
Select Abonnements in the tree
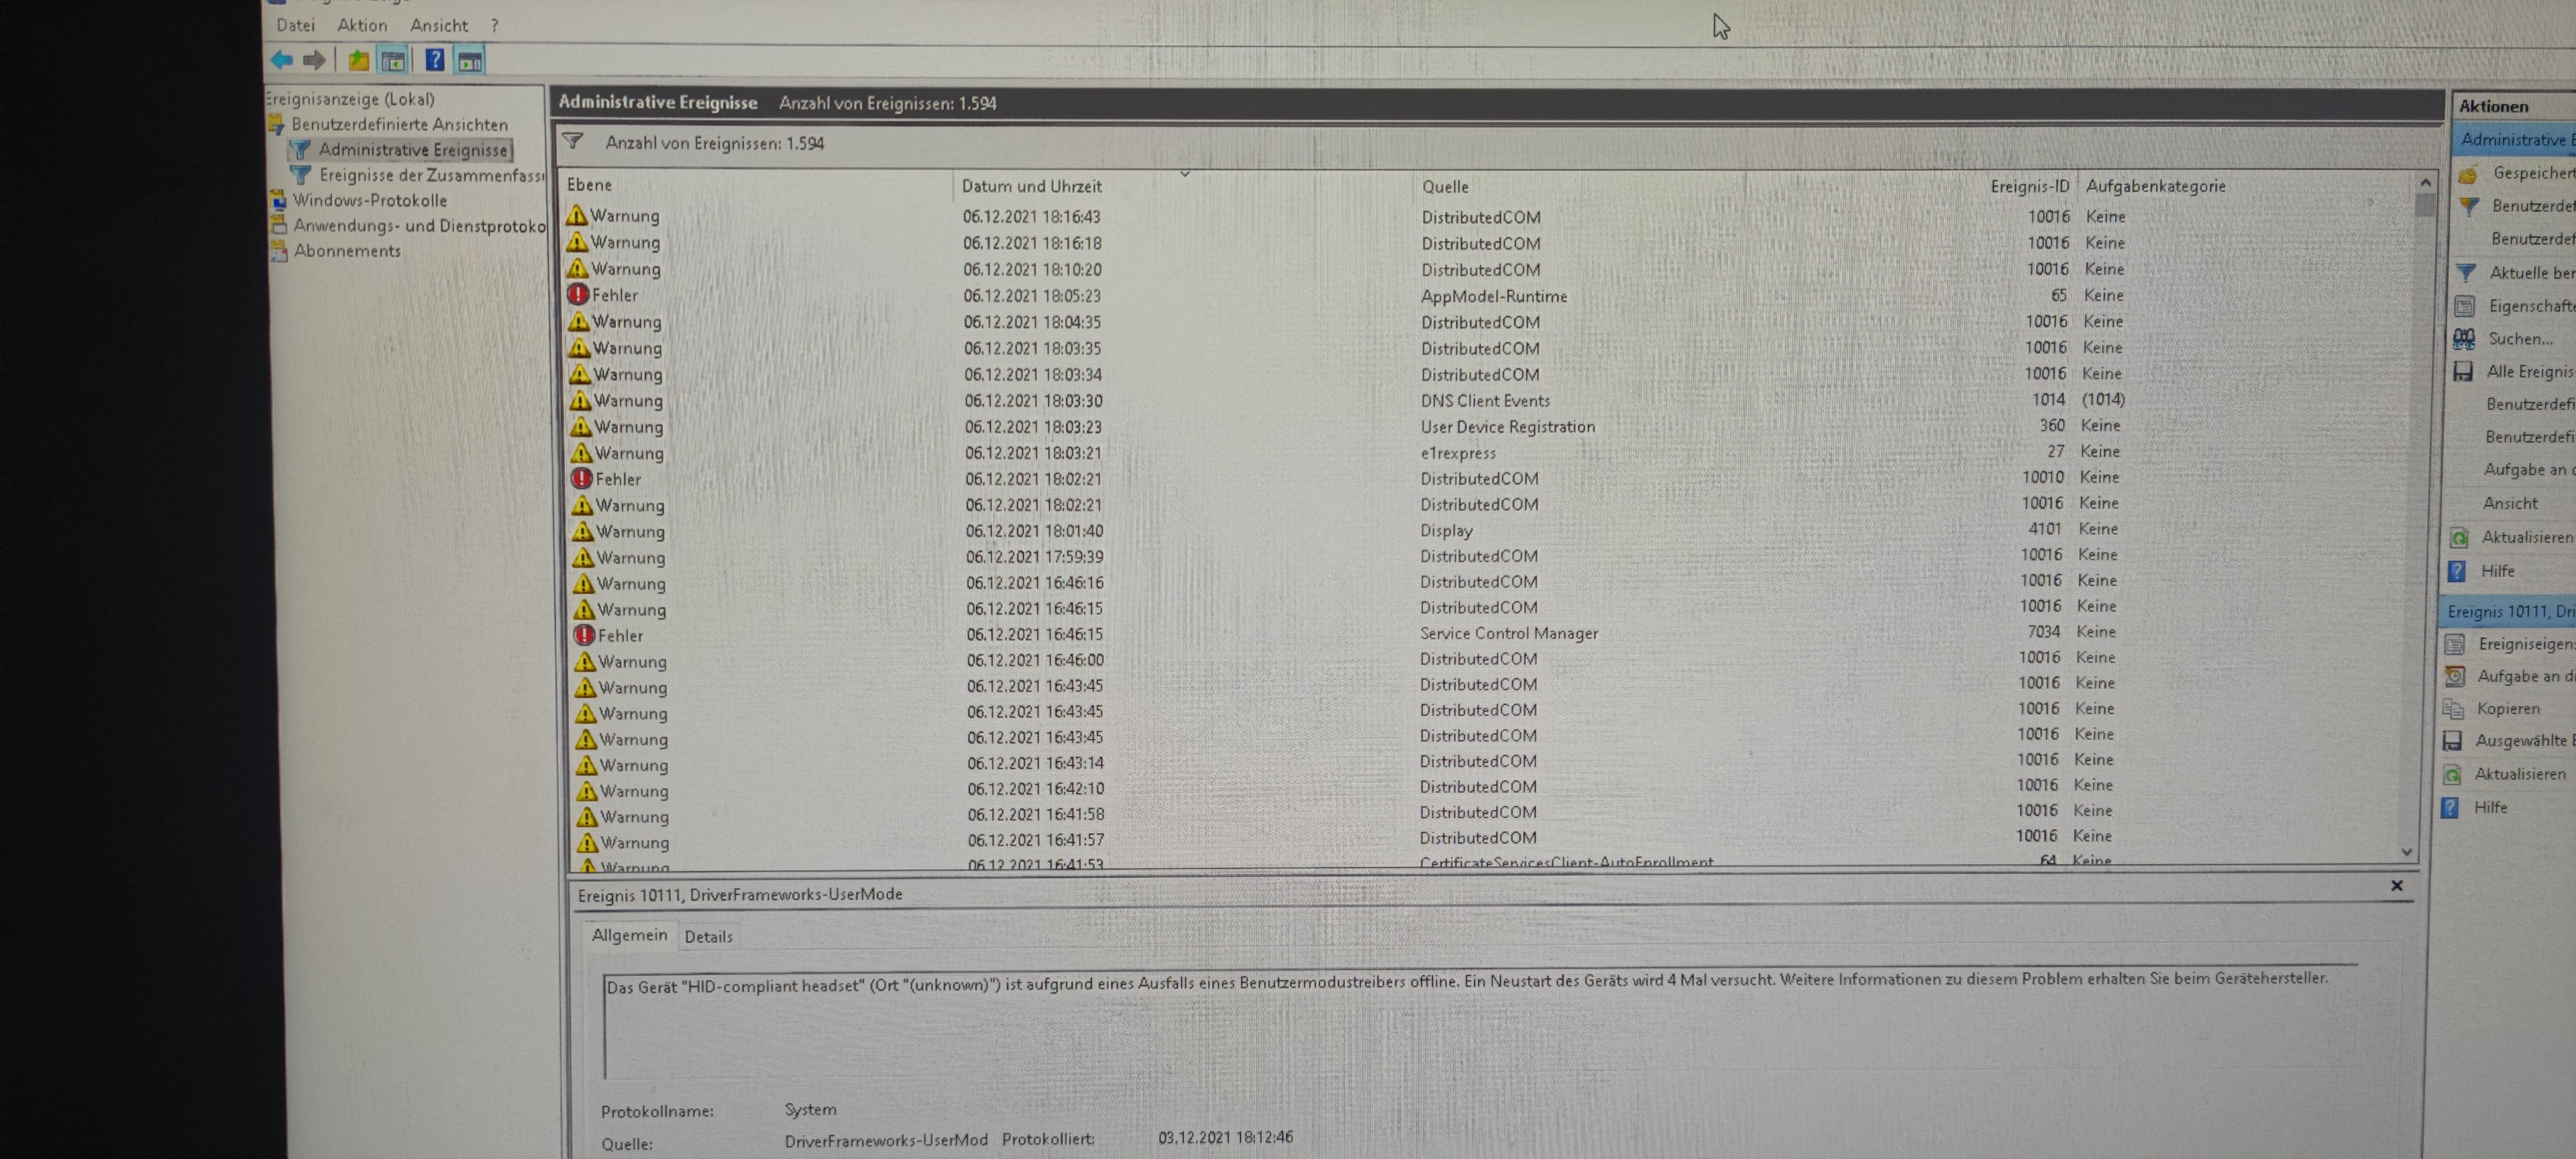(347, 251)
